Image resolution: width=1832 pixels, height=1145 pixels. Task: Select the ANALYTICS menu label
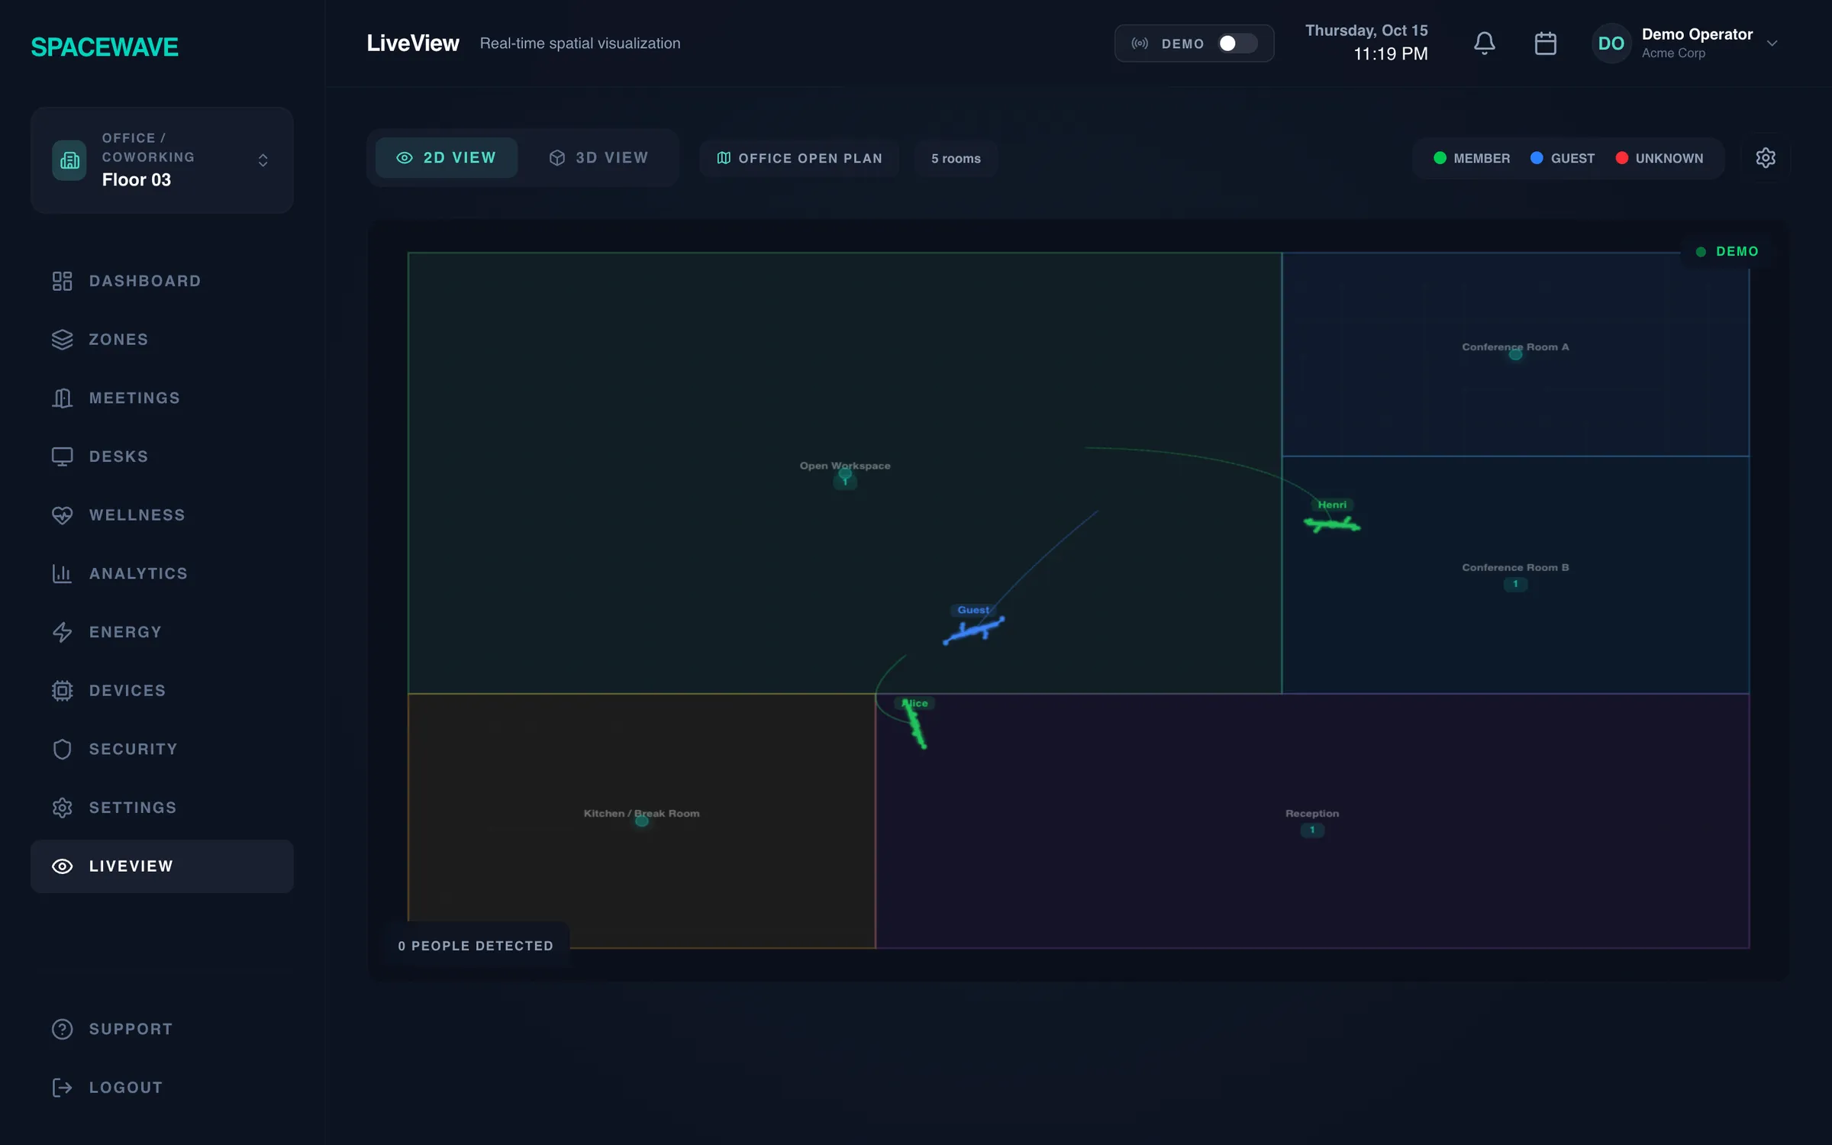[x=138, y=573]
